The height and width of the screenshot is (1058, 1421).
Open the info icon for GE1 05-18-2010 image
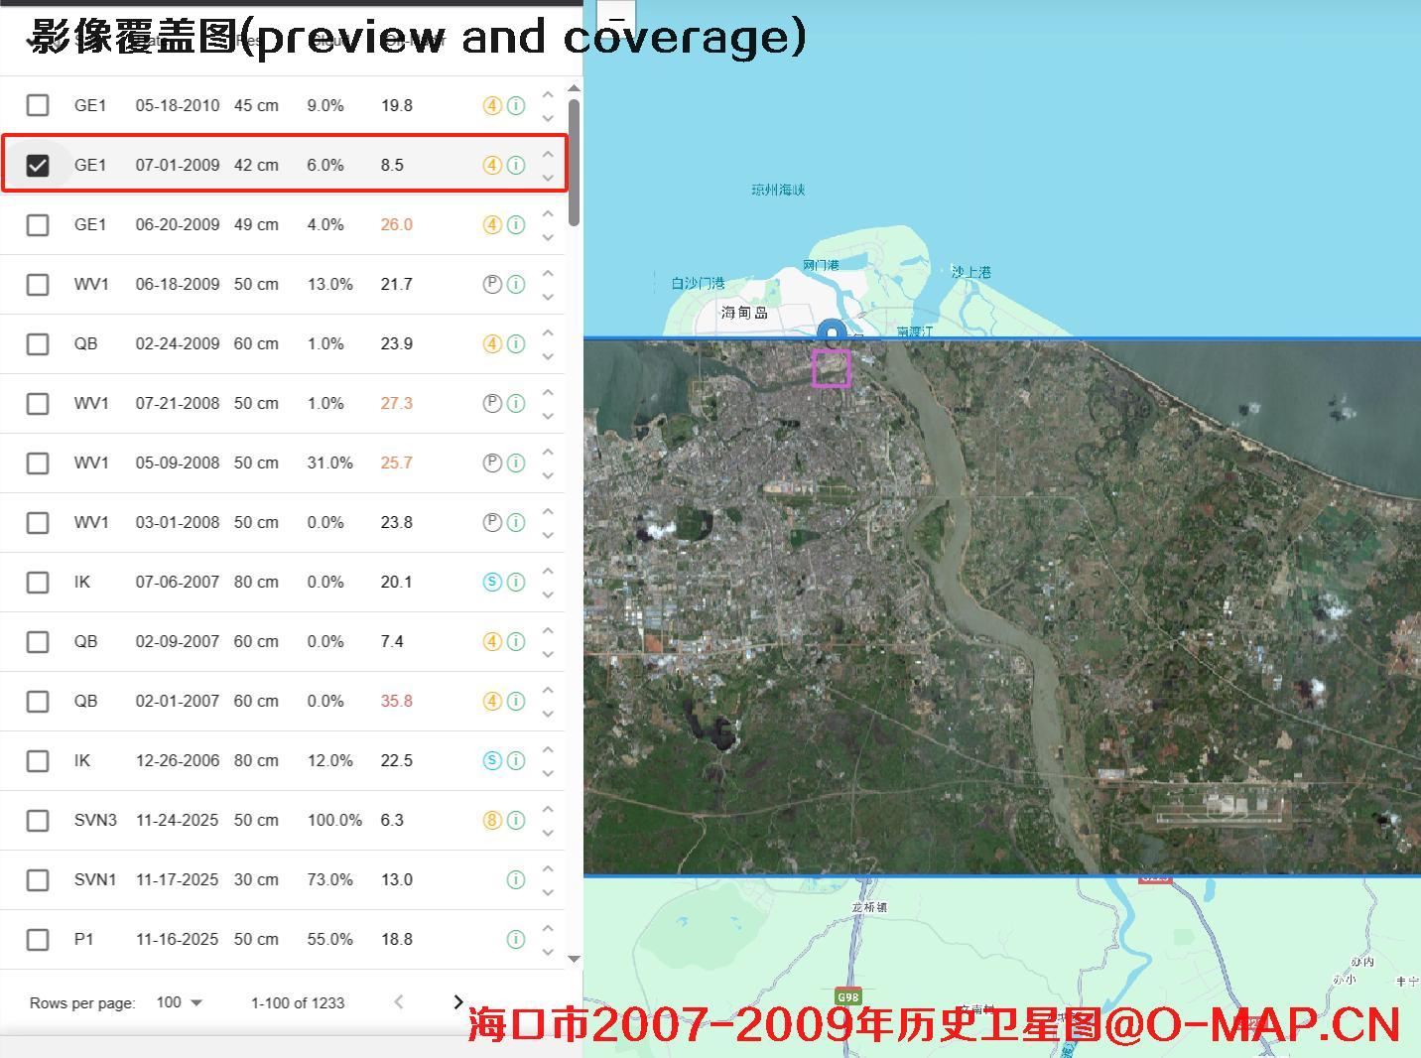pyautogui.click(x=515, y=105)
